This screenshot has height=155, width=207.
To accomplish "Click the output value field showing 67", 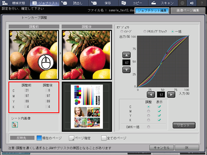I will point(127,63).
